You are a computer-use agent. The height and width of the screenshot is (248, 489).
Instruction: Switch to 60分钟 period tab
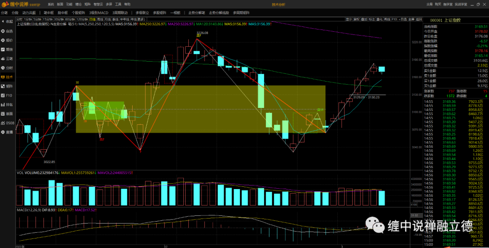point(70,19)
